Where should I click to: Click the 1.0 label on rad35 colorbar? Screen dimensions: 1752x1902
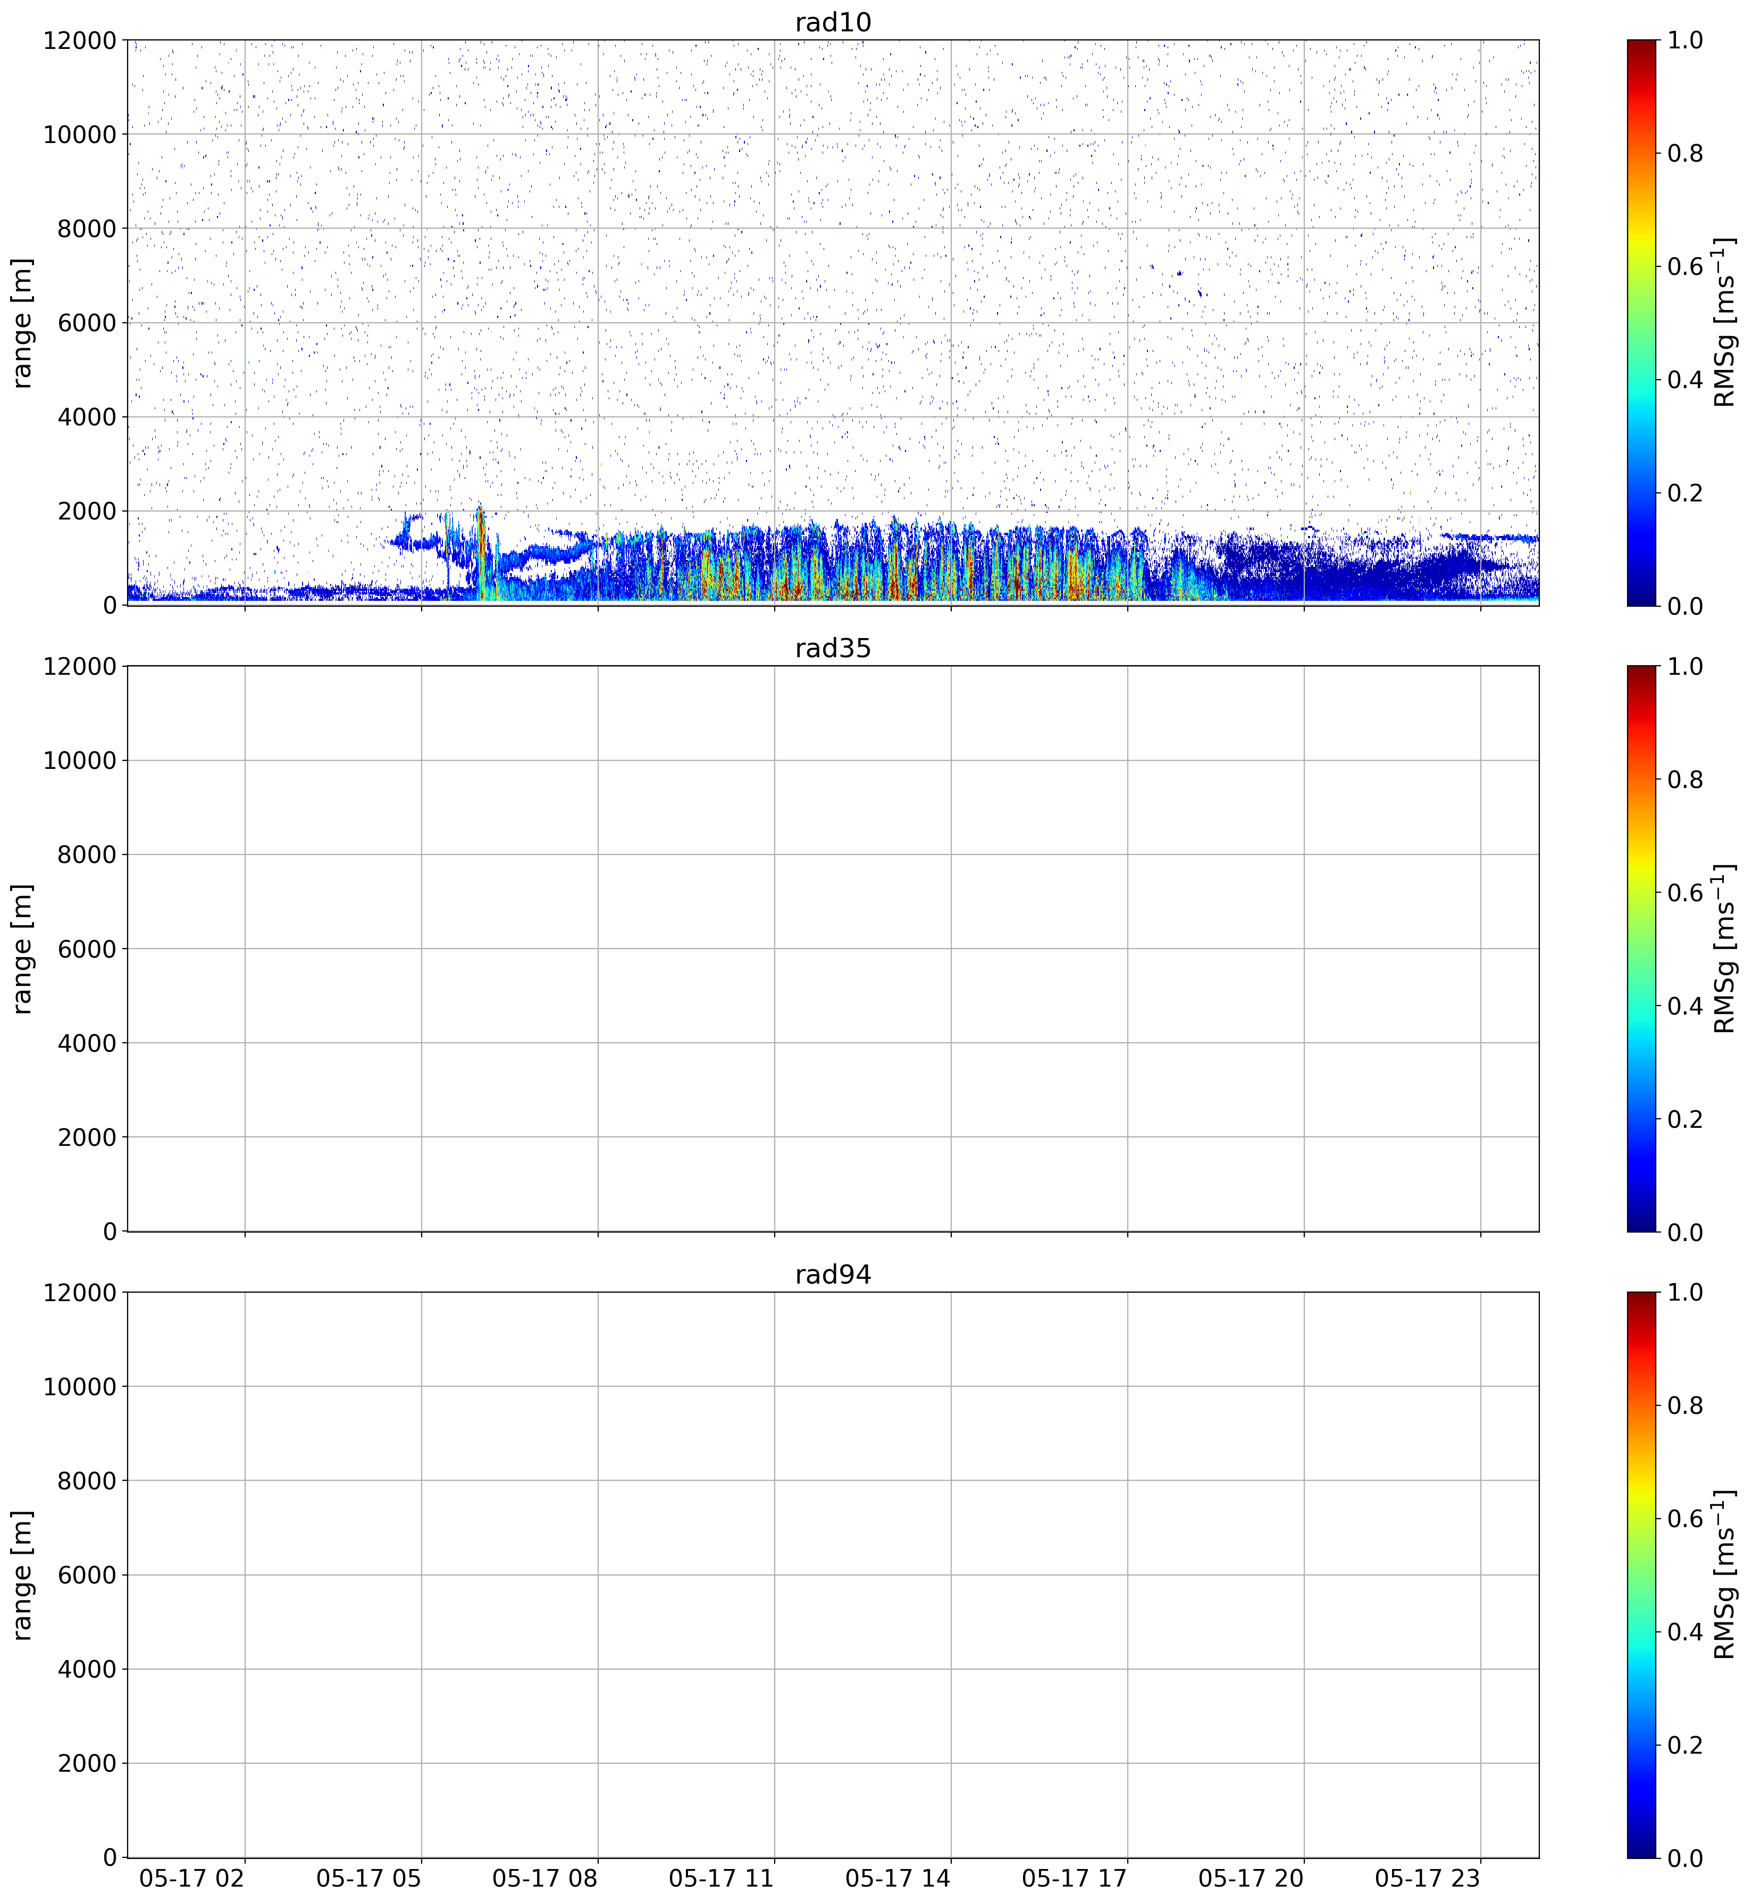pyautogui.click(x=1684, y=667)
